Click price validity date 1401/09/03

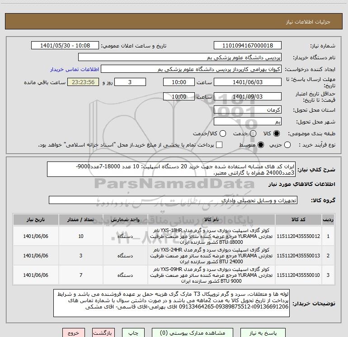pyautogui.click(x=248, y=96)
